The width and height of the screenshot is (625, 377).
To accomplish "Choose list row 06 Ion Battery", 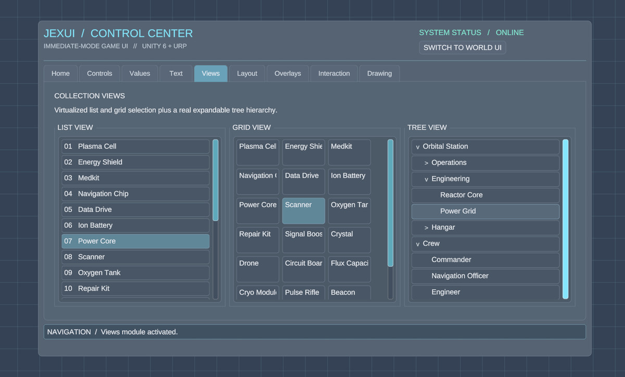I will click(135, 225).
